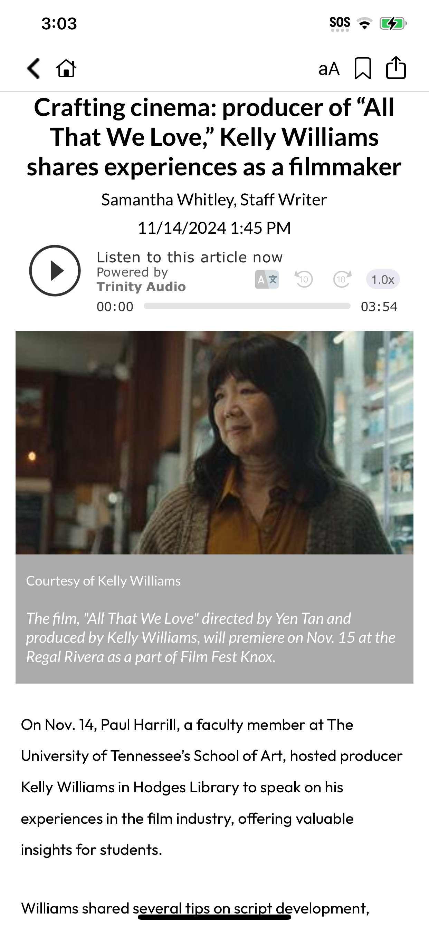The height and width of the screenshot is (928, 429).
Task: Open the Trinity Audio link
Action: click(x=141, y=287)
